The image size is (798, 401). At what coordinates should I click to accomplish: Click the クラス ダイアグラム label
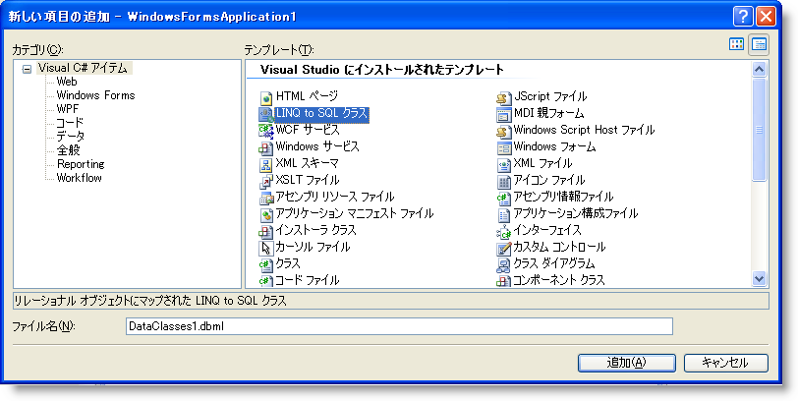[554, 264]
